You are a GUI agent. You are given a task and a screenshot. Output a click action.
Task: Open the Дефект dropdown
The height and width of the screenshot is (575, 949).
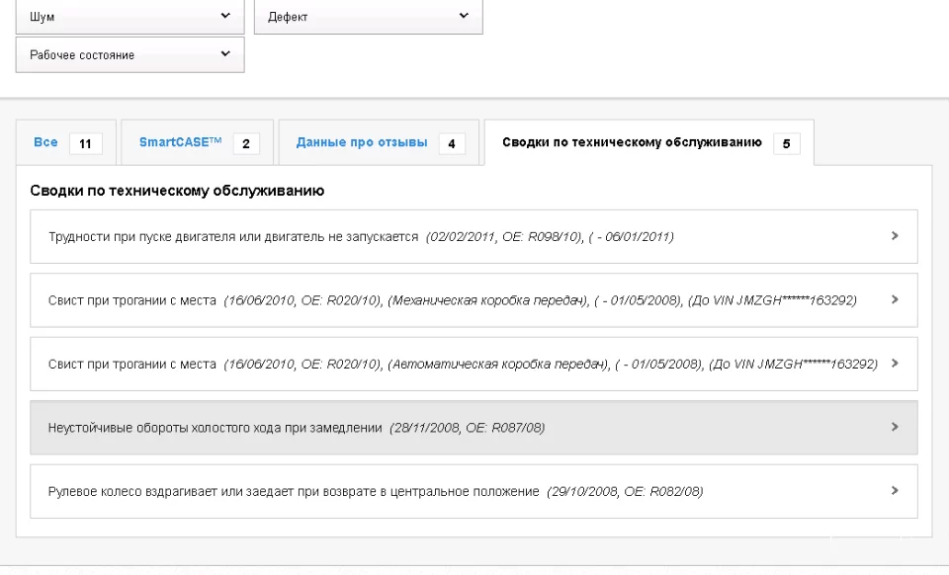click(x=368, y=17)
